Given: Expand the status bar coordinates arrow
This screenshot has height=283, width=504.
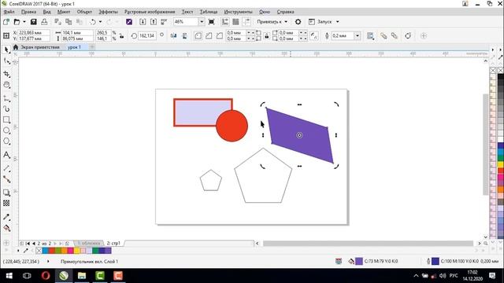Looking at the screenshot, I should [48, 261].
